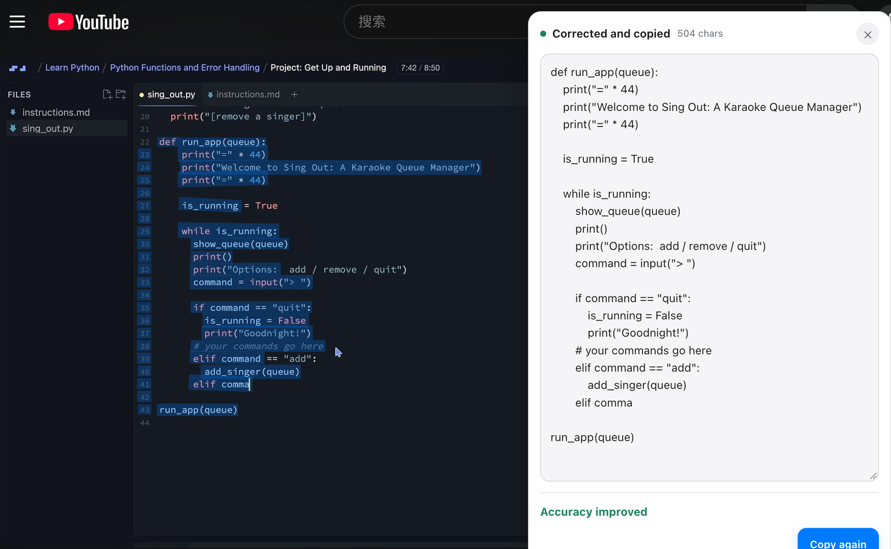891x549 pixels.
Task: Click the if command == "quit": editor line
Action: [x=252, y=308]
